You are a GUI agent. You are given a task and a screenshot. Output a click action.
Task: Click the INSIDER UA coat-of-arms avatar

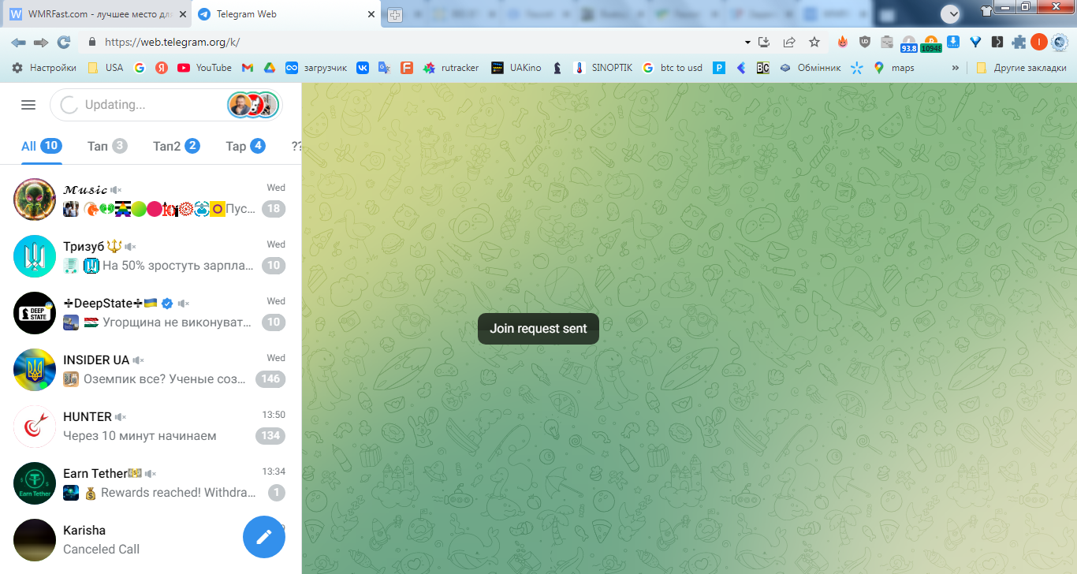(x=35, y=370)
